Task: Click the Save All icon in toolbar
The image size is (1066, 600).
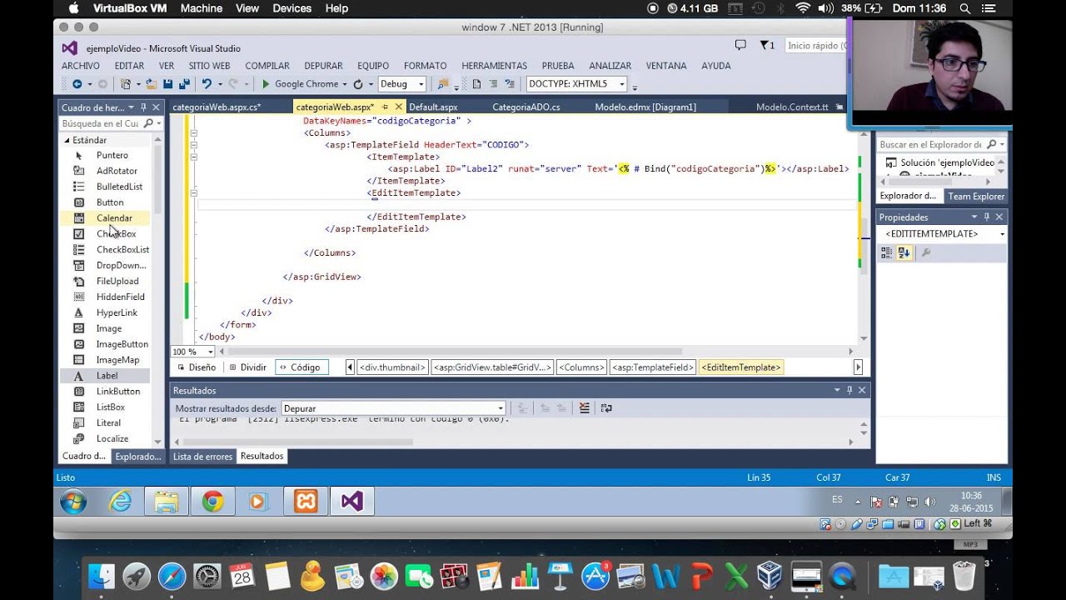Action: click(182, 84)
